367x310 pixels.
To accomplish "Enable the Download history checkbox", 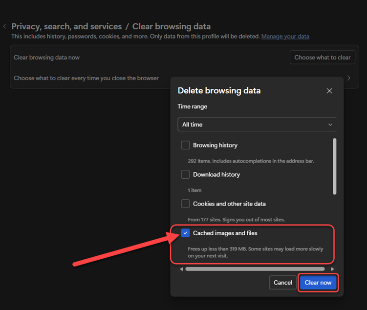I will tap(185, 174).
